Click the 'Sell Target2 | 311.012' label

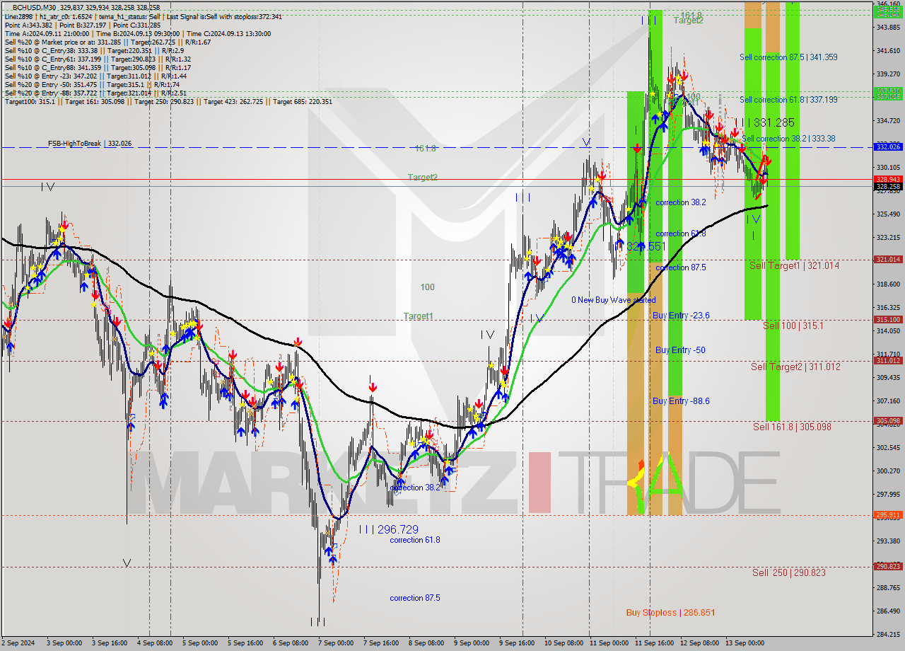coord(795,367)
